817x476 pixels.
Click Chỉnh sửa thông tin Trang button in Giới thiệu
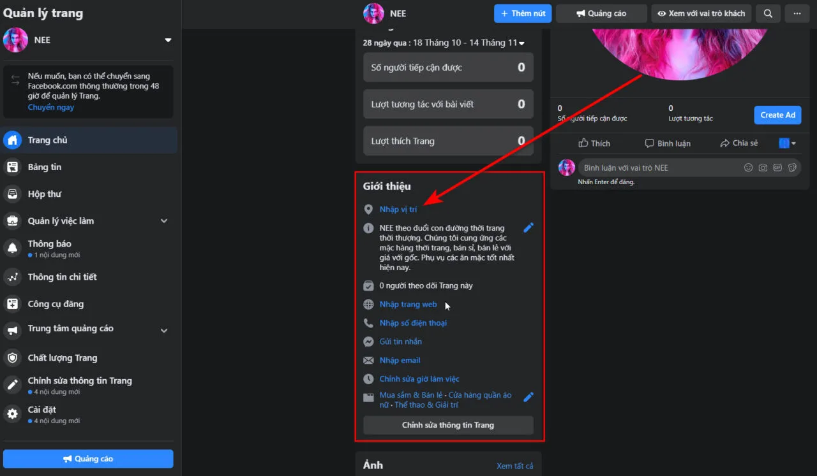[x=448, y=425]
